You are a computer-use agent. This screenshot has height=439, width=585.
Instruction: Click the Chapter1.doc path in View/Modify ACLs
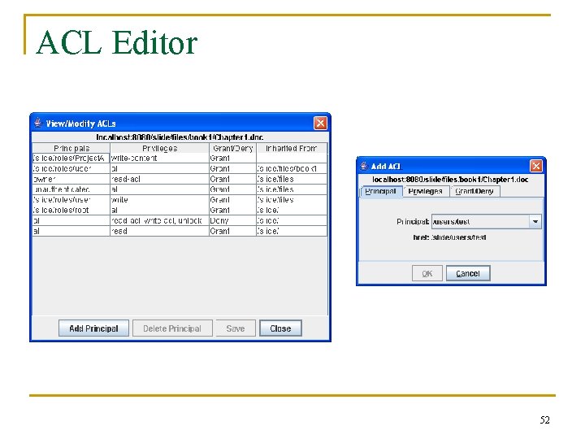(x=180, y=137)
